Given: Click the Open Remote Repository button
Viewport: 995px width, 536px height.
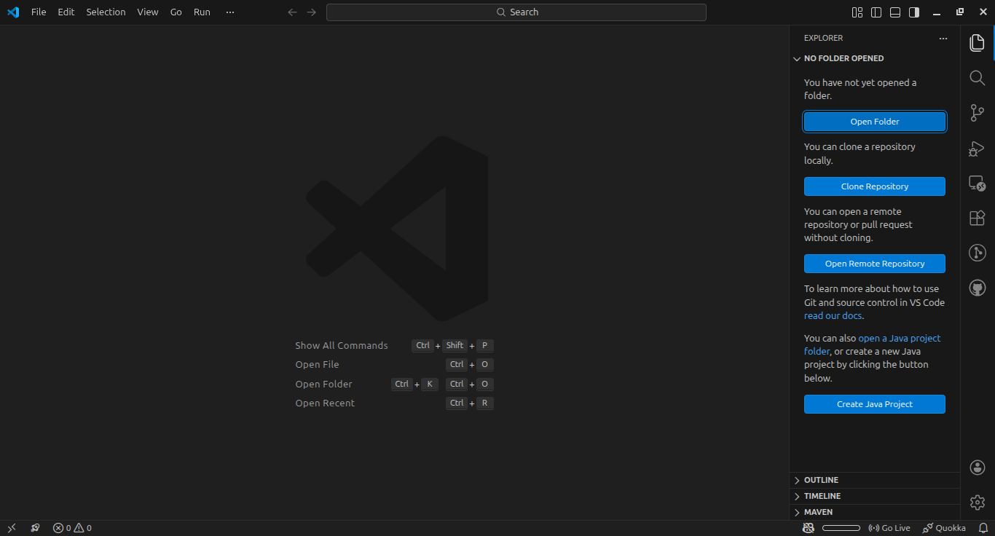Looking at the screenshot, I should (x=875, y=264).
